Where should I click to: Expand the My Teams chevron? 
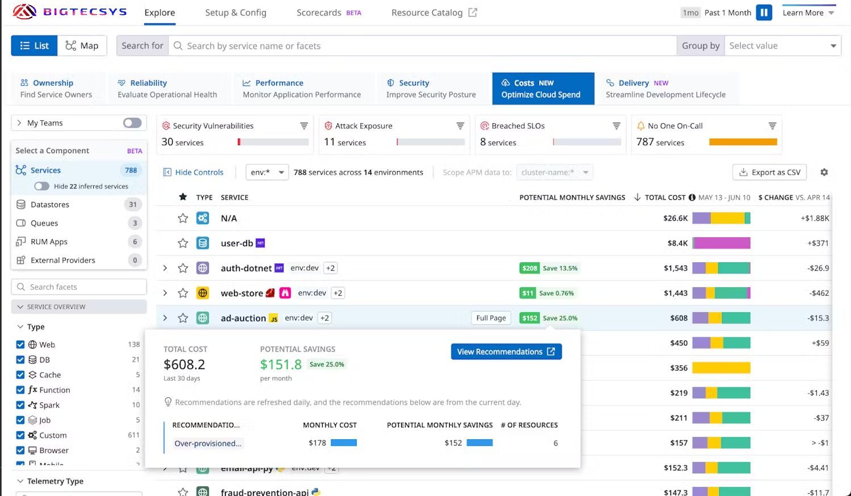19,123
